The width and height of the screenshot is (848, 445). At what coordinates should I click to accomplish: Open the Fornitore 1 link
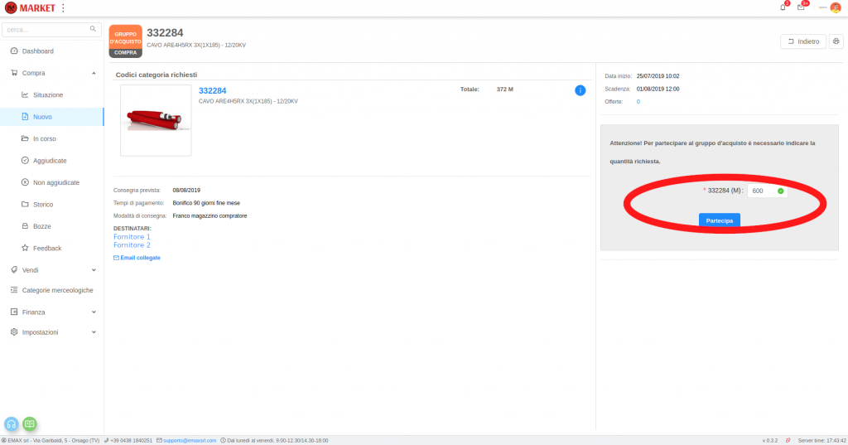coord(132,237)
